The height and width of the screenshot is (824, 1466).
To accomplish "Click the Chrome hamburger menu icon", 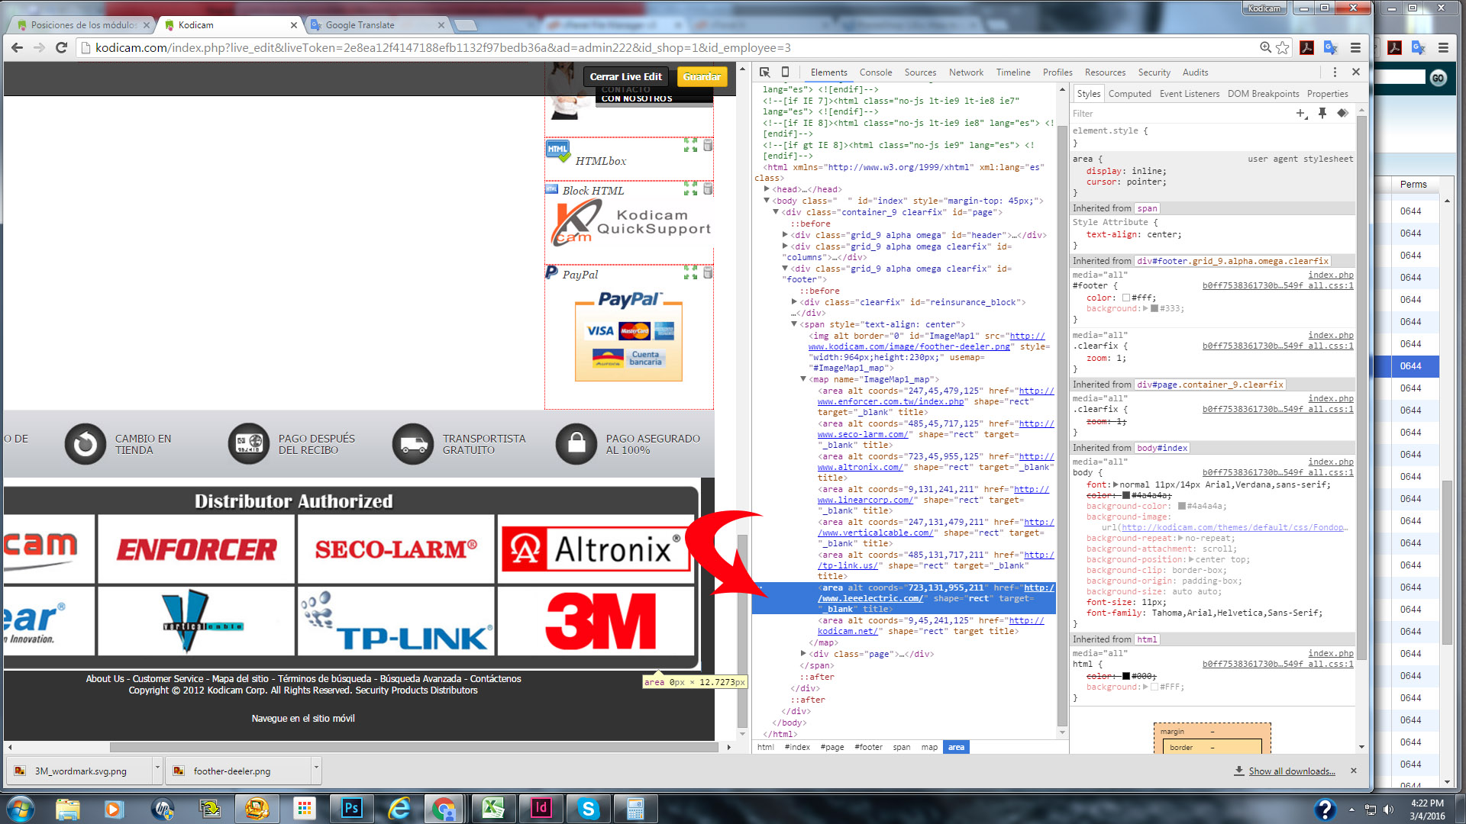I will (1355, 47).
